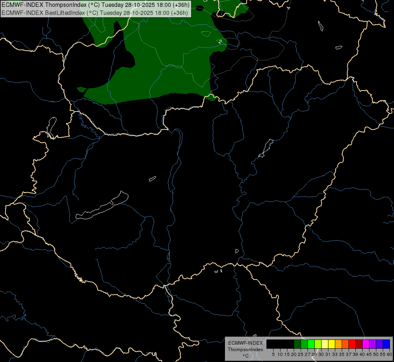Select the dark green 20–25 legend swatch

[297, 344]
